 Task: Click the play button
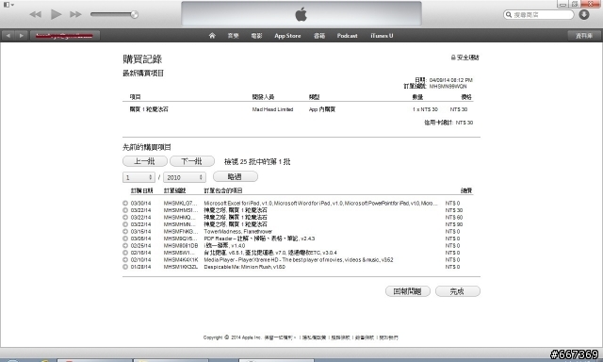pos(56,15)
